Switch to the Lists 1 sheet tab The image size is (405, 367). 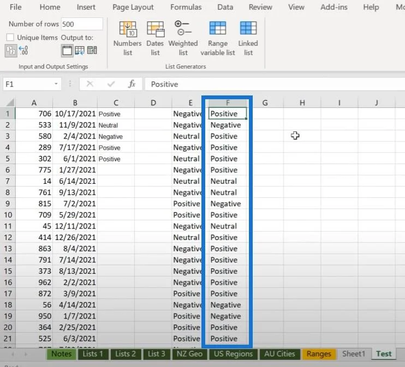tap(93, 354)
